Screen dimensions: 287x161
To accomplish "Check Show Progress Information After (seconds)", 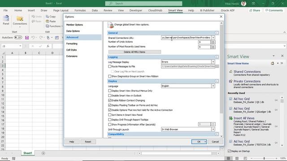I will coord(109,124).
